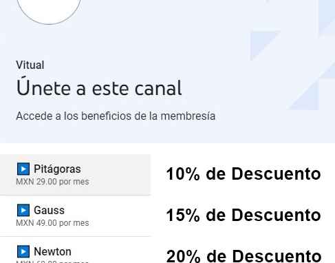Click the Newton tier monthly price text
Screen dimensions: 335x263
tap(52, 262)
